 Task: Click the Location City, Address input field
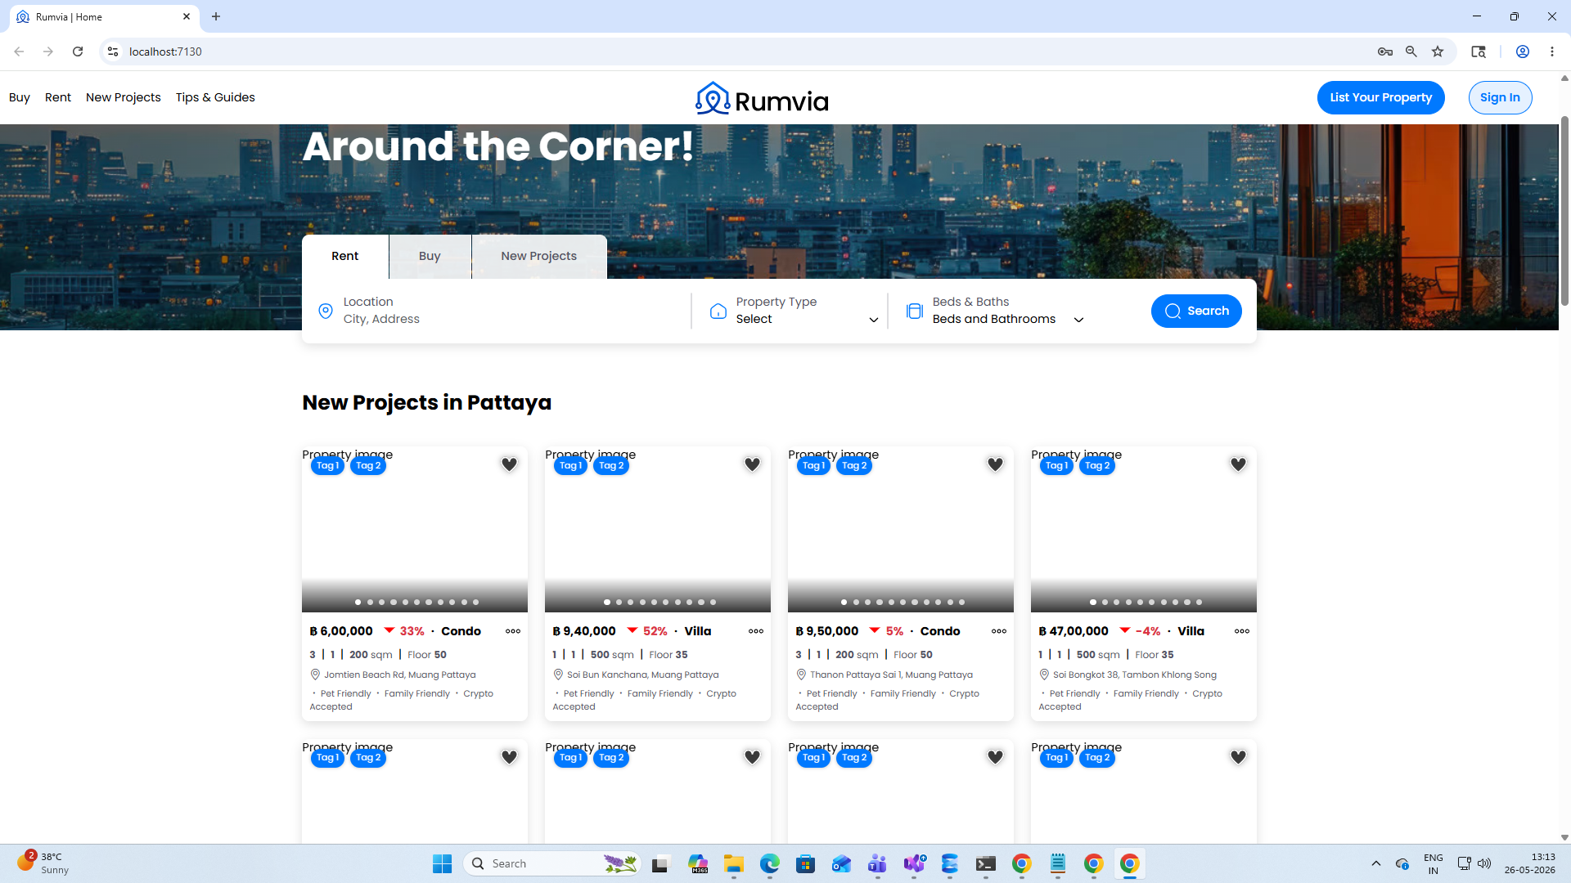pos(499,311)
